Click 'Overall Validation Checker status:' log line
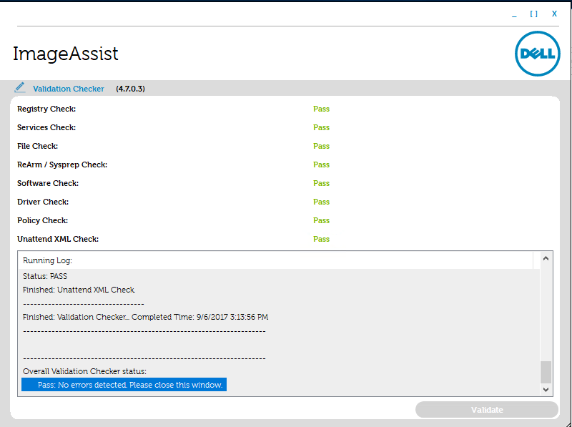The width and height of the screenshot is (572, 427). coord(84,371)
